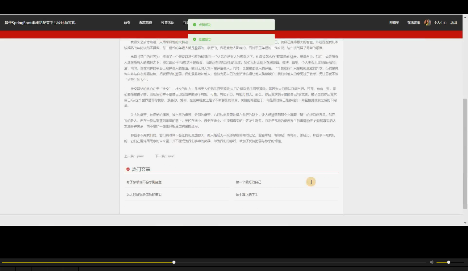Click the playback progress slider handle
The width and height of the screenshot is (468, 271).
coord(173,262)
